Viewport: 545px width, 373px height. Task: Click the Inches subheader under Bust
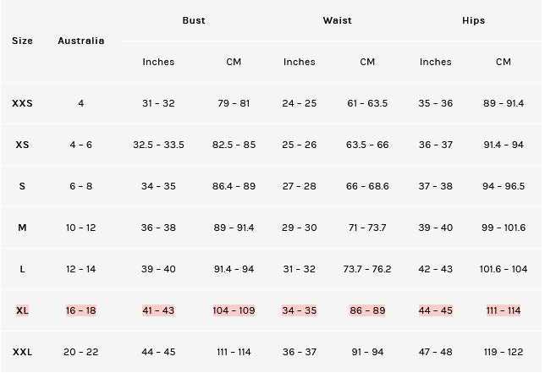tap(158, 62)
